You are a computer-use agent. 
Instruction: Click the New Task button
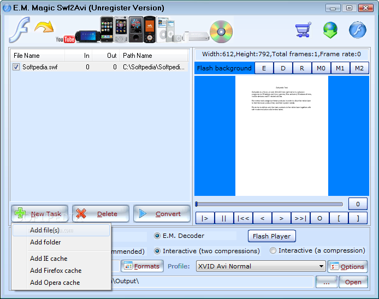(40, 214)
